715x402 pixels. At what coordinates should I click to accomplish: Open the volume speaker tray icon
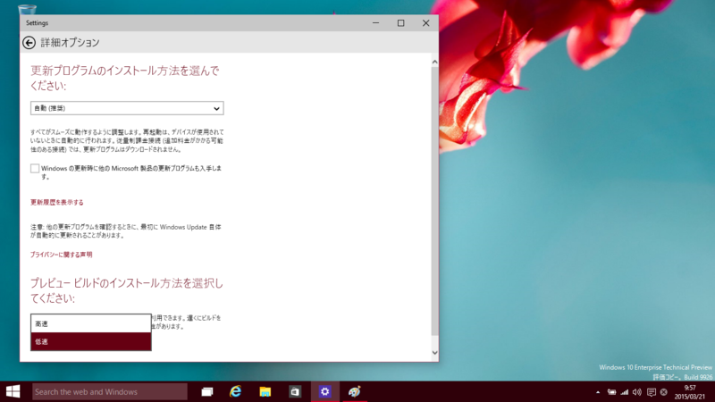(x=637, y=392)
